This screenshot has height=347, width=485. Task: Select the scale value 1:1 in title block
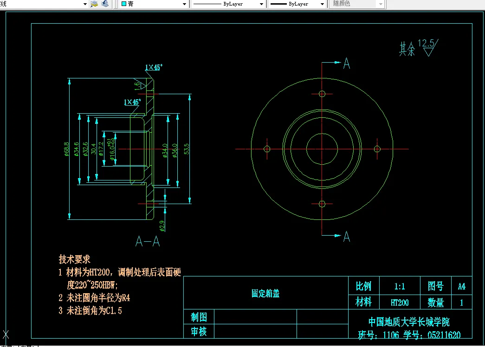(400, 286)
